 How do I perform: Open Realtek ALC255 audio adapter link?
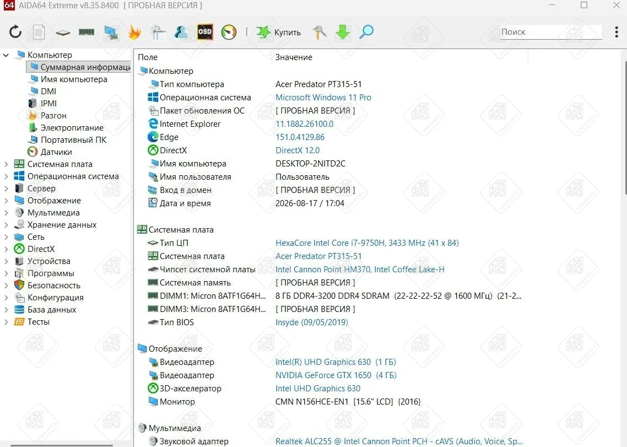[399, 441]
